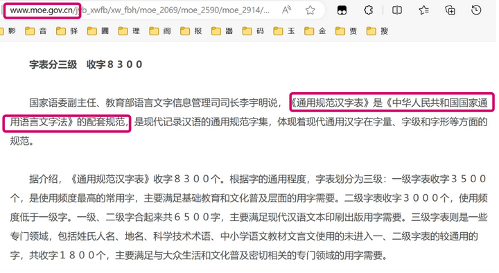Open the 搜 bookmark folder

click(377, 31)
